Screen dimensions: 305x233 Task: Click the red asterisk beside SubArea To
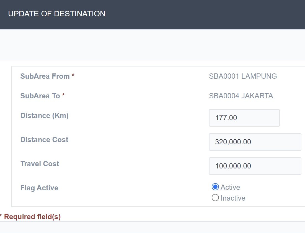[63, 95]
